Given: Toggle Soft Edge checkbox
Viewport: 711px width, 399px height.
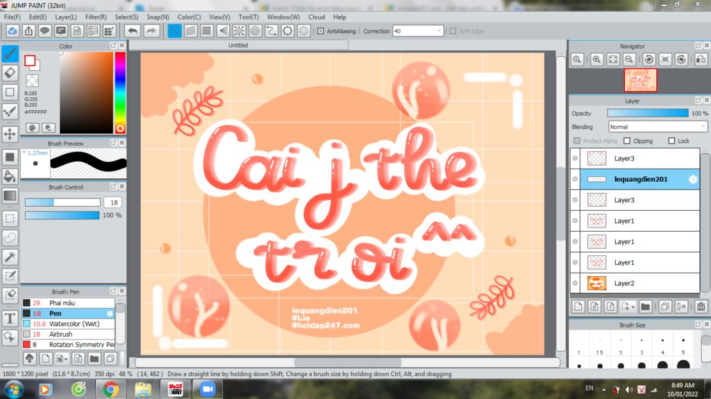Looking at the screenshot, I should [453, 31].
